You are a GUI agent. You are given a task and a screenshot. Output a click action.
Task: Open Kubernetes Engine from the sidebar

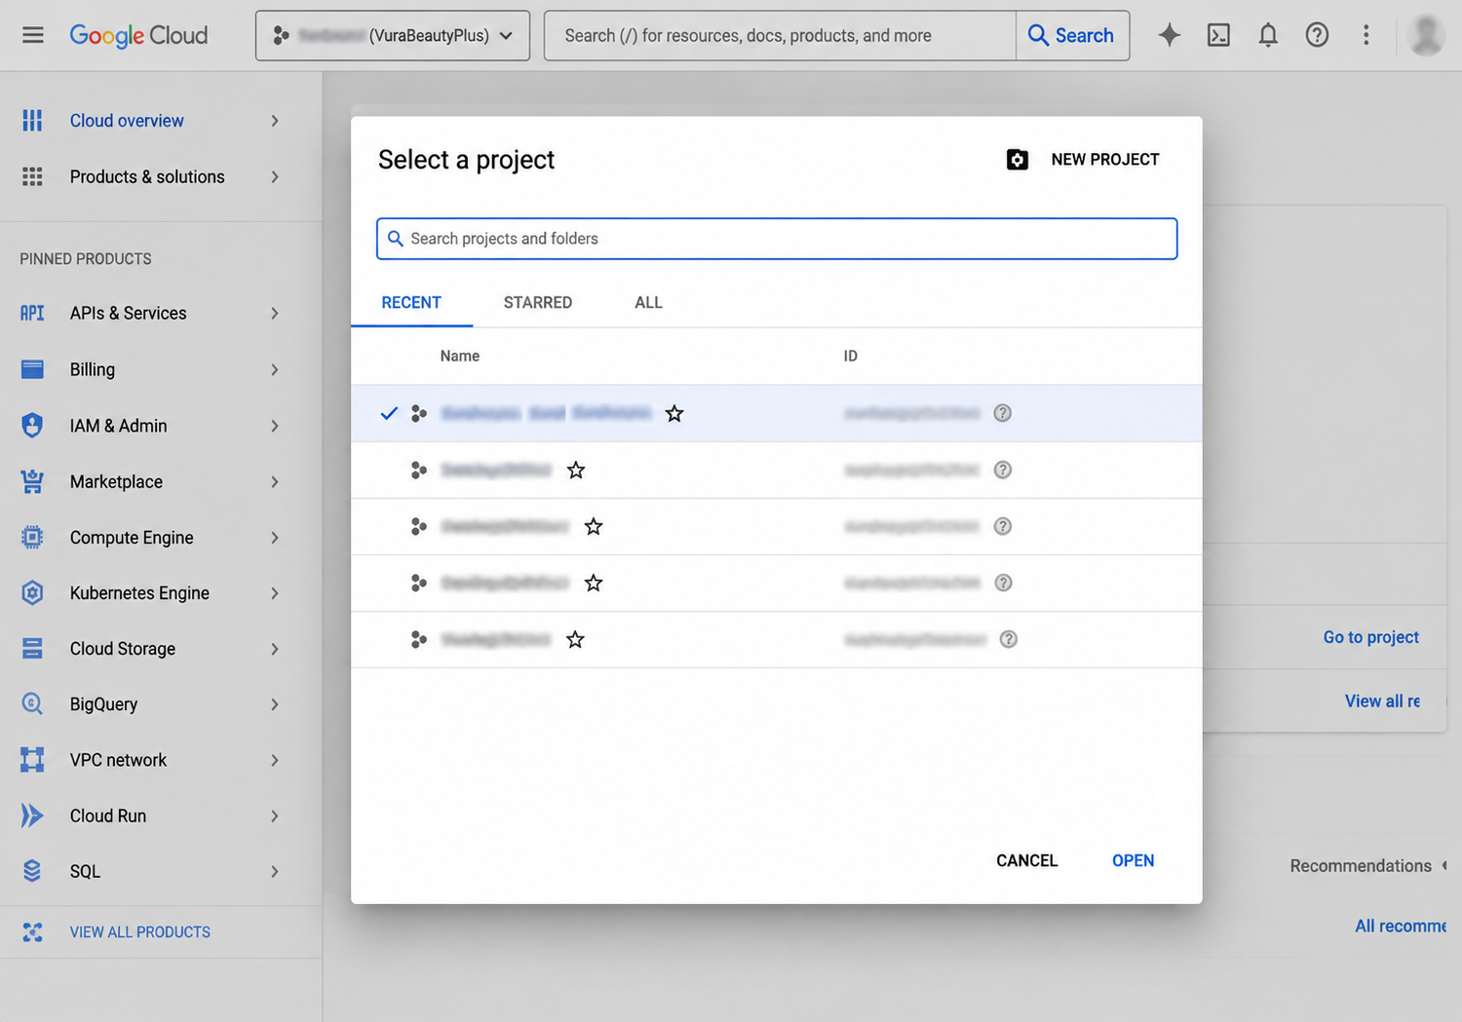coord(139,592)
